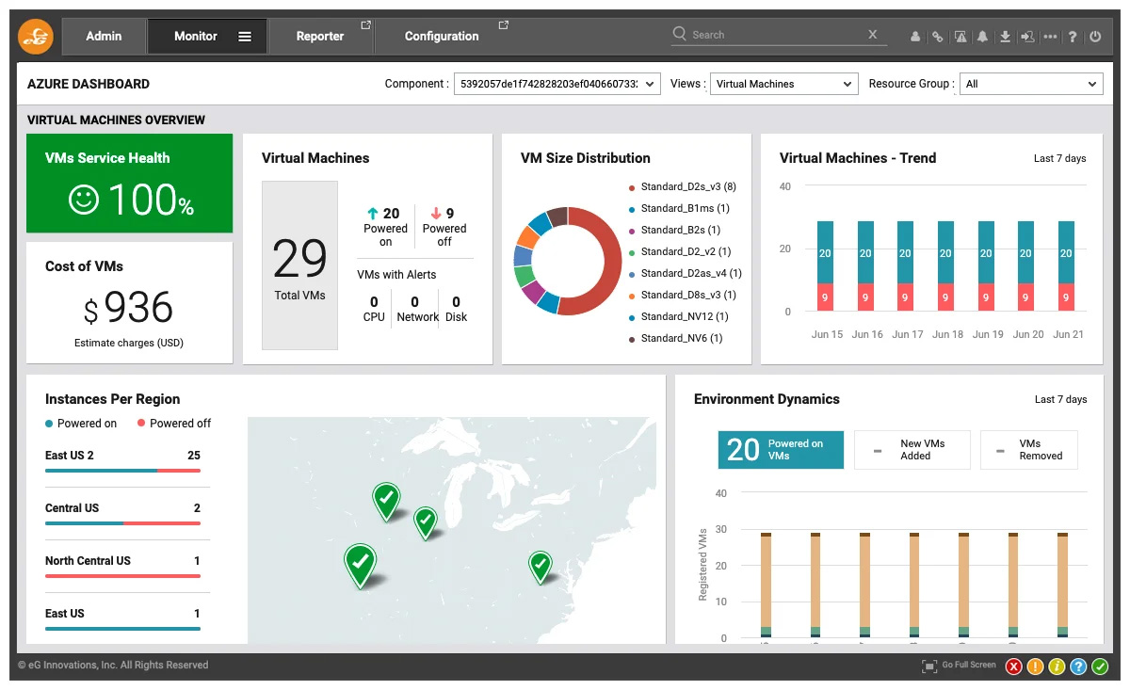Toggle the Powered on VMs tile
The height and width of the screenshot is (690, 1130).
click(781, 450)
